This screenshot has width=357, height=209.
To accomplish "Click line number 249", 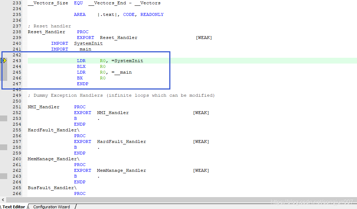I will point(16,95).
